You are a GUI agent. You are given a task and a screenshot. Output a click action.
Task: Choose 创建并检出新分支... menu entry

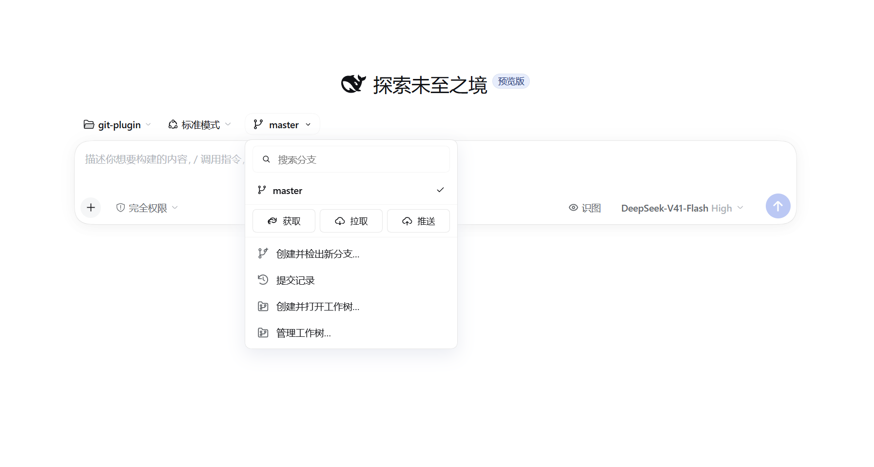tap(351, 253)
